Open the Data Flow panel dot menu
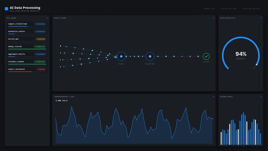268x151 pixels. pos(213,18)
